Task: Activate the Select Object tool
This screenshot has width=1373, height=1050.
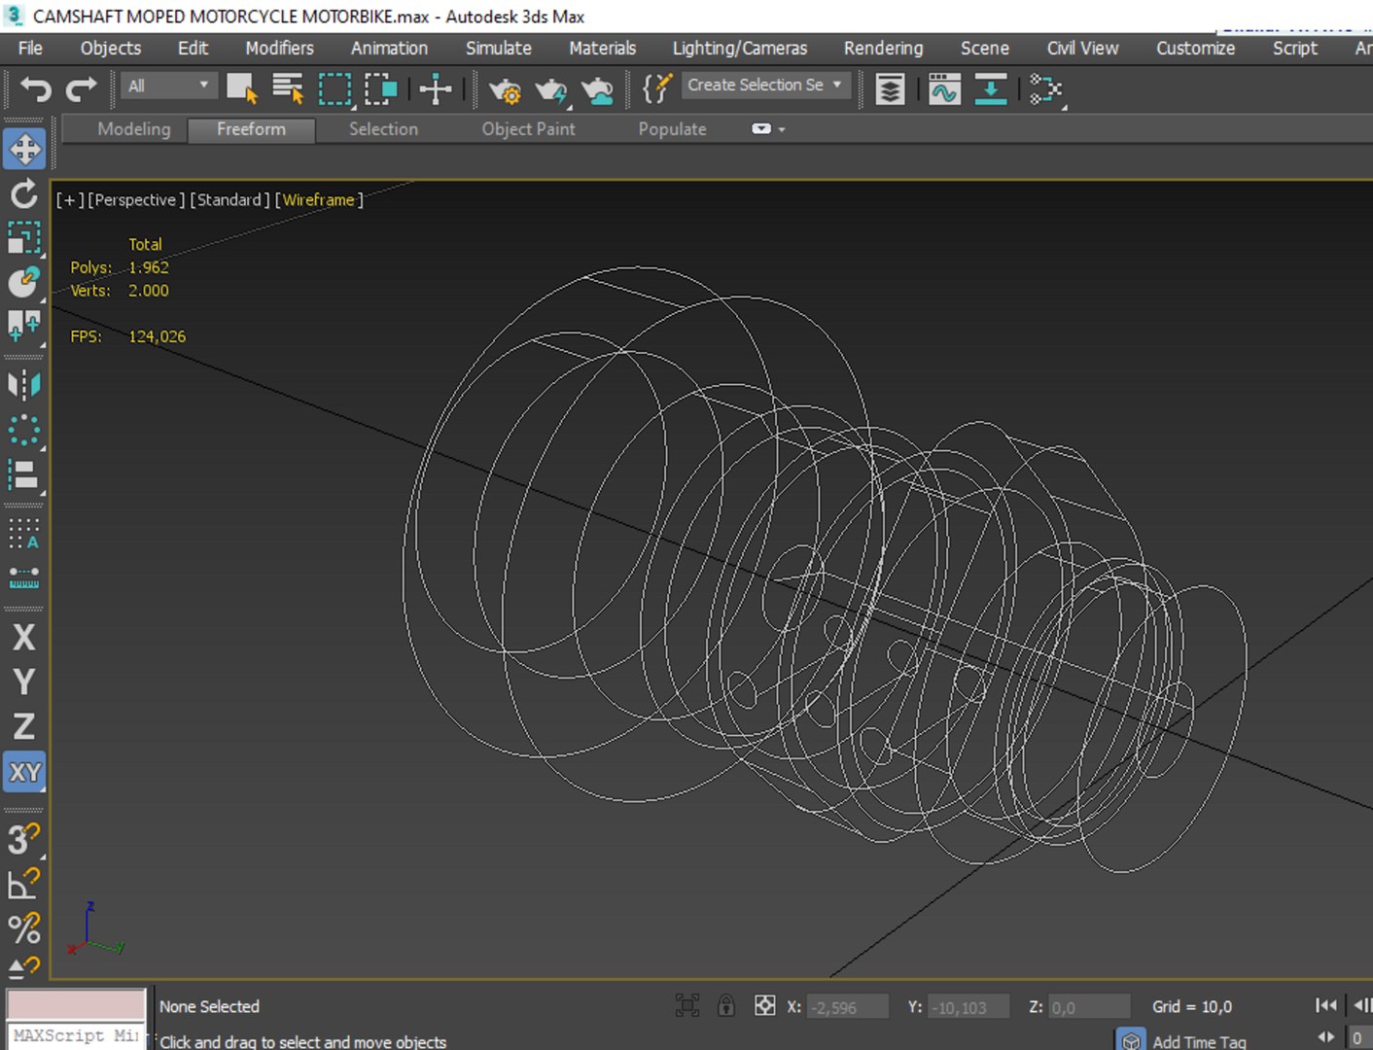Action: (x=241, y=89)
